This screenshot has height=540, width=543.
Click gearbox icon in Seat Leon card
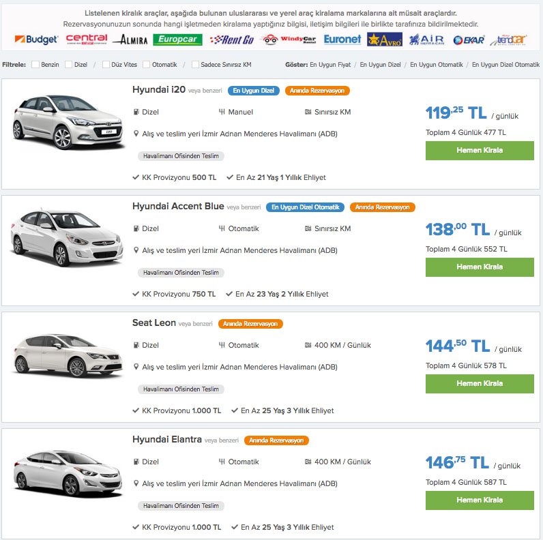click(222, 345)
